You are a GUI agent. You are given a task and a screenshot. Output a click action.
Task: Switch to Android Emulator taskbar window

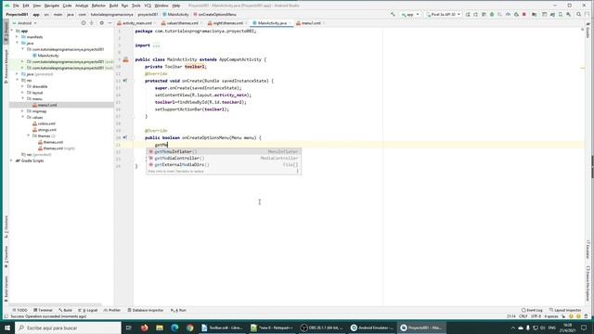pos(371,328)
